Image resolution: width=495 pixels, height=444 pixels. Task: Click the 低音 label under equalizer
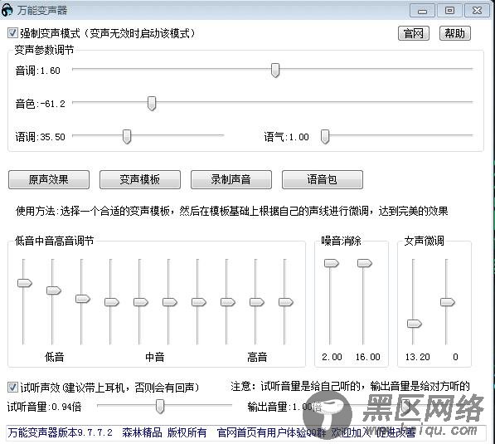tap(54, 357)
